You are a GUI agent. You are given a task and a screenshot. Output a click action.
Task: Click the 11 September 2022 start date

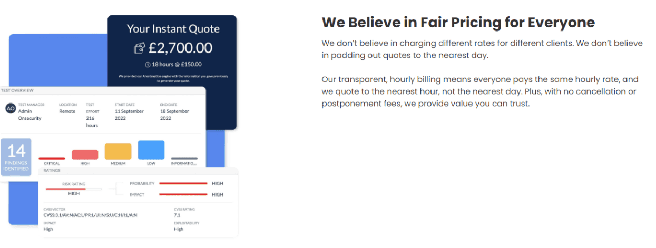tap(129, 115)
